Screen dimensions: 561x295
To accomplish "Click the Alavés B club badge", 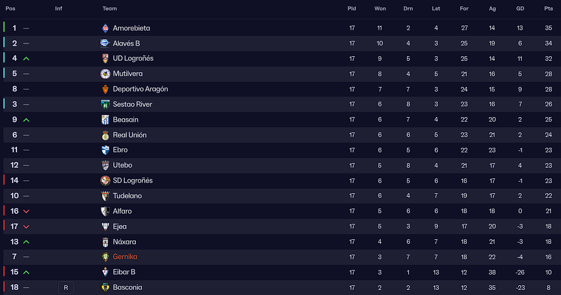I will point(105,43).
